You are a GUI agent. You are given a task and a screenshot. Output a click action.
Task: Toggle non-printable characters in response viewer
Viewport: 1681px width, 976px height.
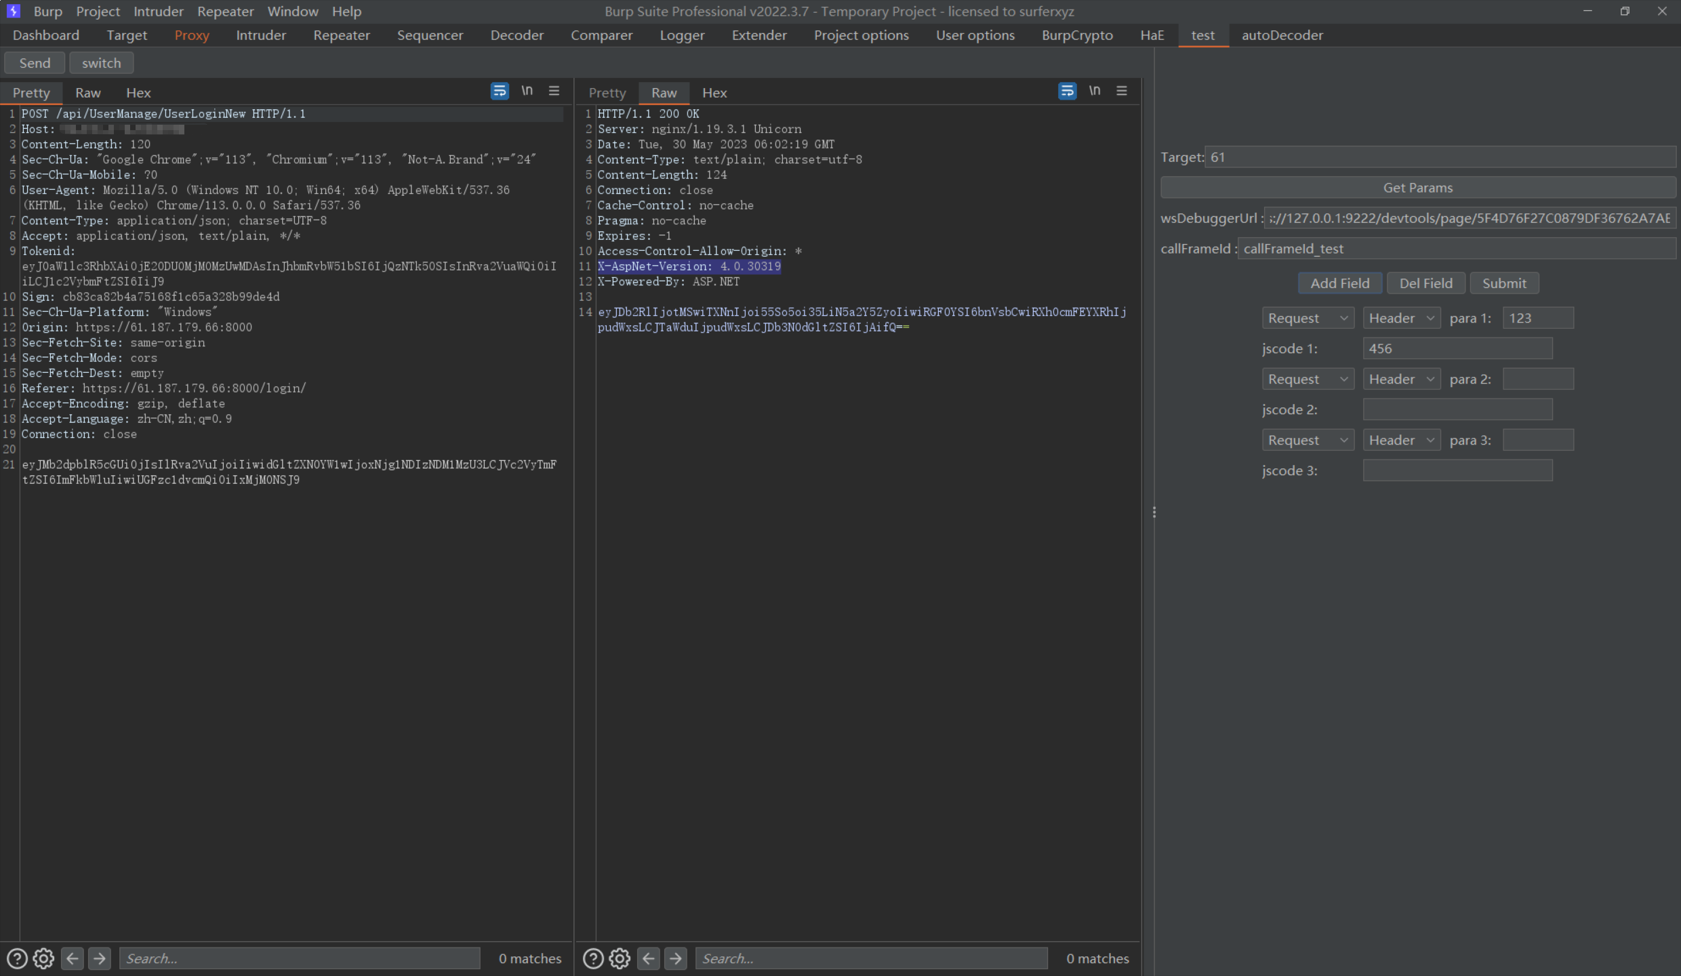click(x=1095, y=91)
